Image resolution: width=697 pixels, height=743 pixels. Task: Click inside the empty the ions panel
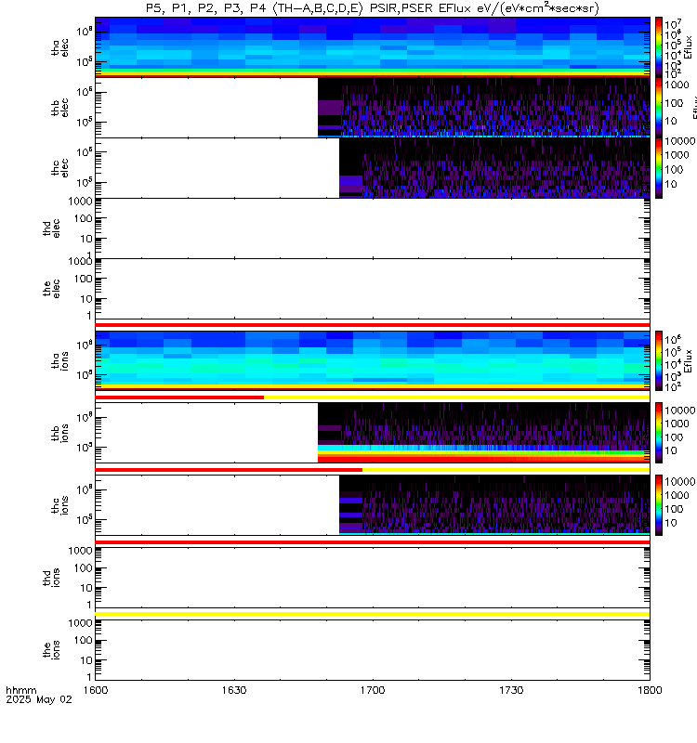point(373,650)
